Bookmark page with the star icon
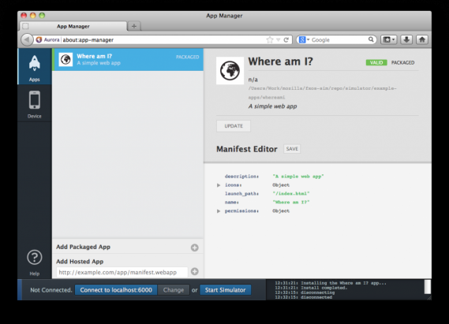The image size is (449, 324). click(x=270, y=39)
